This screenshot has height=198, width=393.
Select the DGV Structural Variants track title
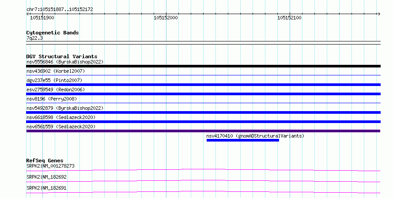pos(62,56)
